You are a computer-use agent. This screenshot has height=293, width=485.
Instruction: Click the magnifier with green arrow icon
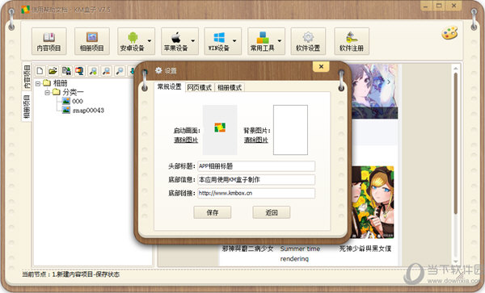click(93, 71)
